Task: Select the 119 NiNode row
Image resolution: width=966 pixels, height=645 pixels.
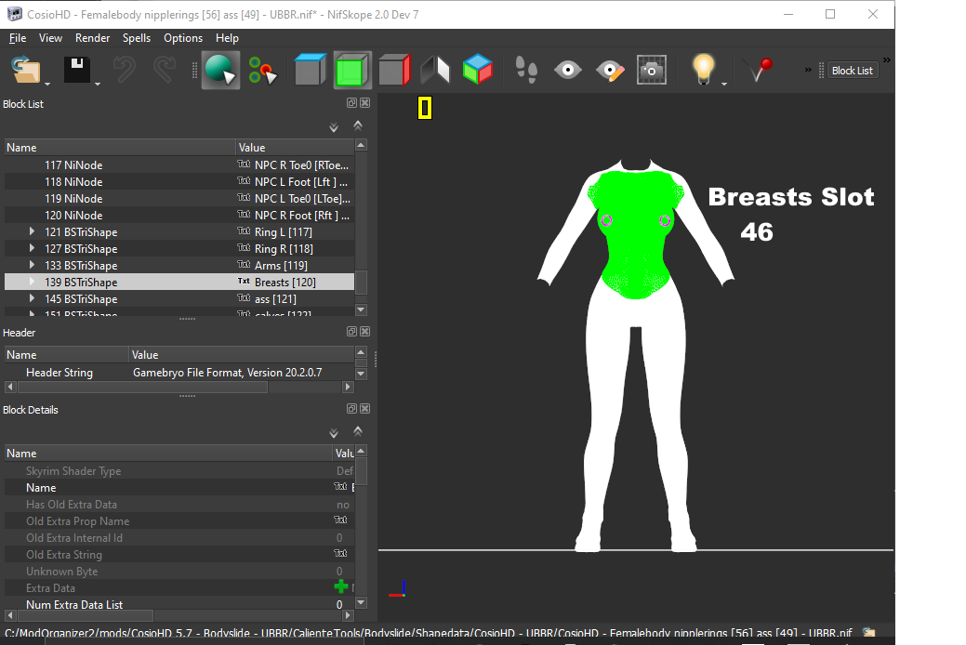Action: [179, 198]
